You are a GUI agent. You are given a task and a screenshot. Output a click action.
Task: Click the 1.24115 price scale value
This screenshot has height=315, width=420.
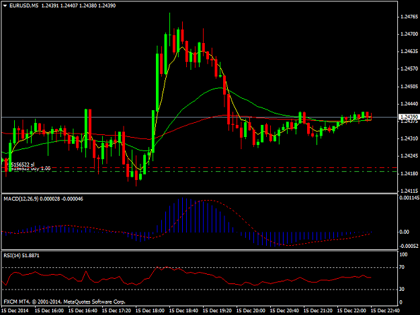pos(409,191)
